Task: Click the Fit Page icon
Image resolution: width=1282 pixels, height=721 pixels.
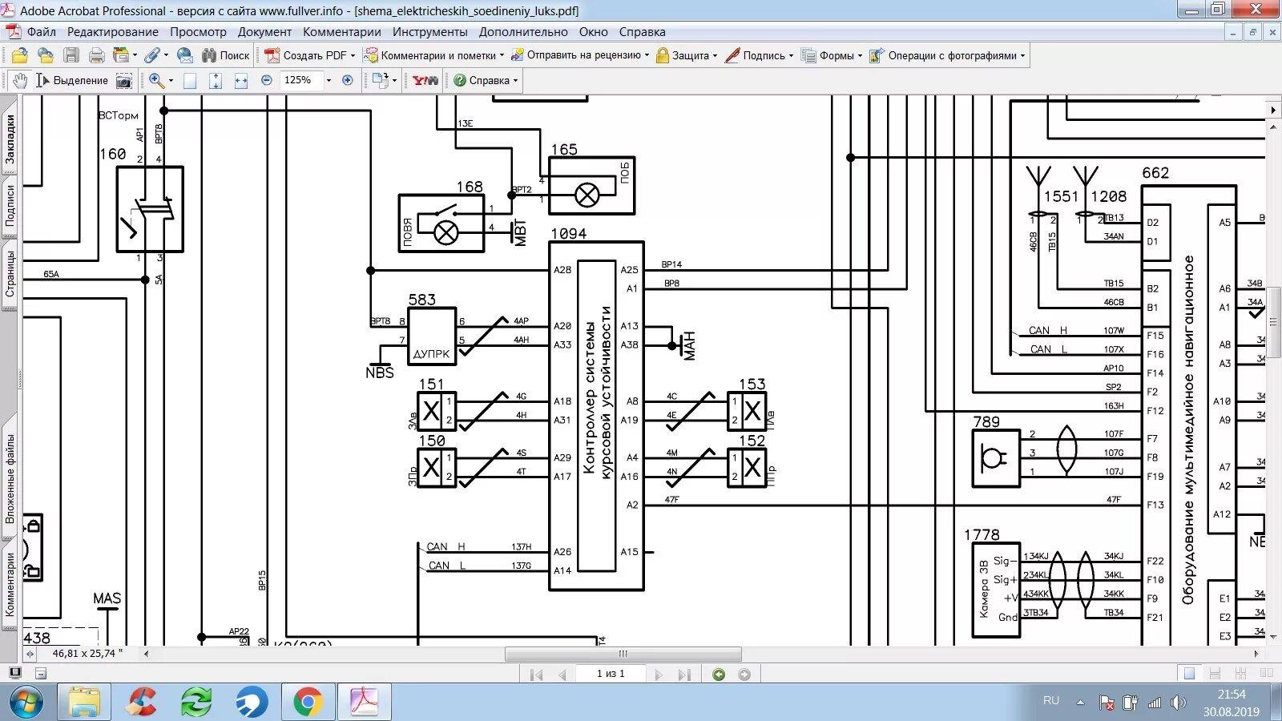Action: pyautogui.click(x=216, y=80)
